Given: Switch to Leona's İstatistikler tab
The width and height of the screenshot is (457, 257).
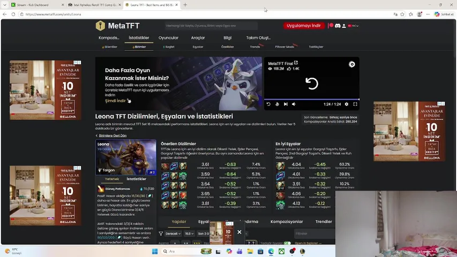Looking at the screenshot, I should (136, 179).
